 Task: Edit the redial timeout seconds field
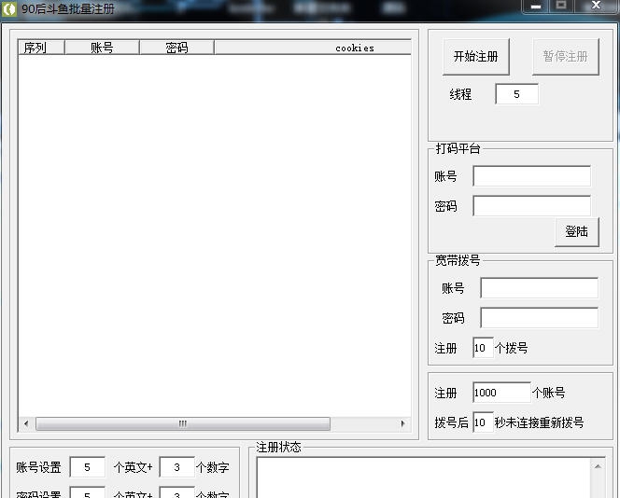click(483, 422)
